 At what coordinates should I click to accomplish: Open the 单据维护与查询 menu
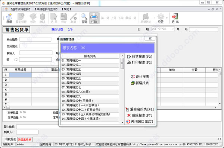pyautogui.click(x=46, y=9)
